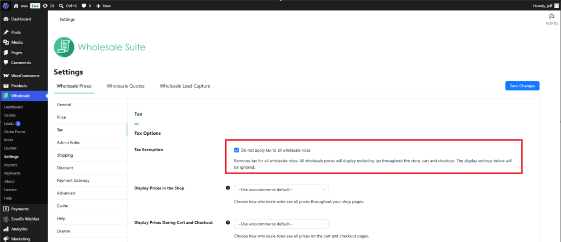This screenshot has width=561, height=242.
Task: Open Leads submenu link
Action: (9, 124)
